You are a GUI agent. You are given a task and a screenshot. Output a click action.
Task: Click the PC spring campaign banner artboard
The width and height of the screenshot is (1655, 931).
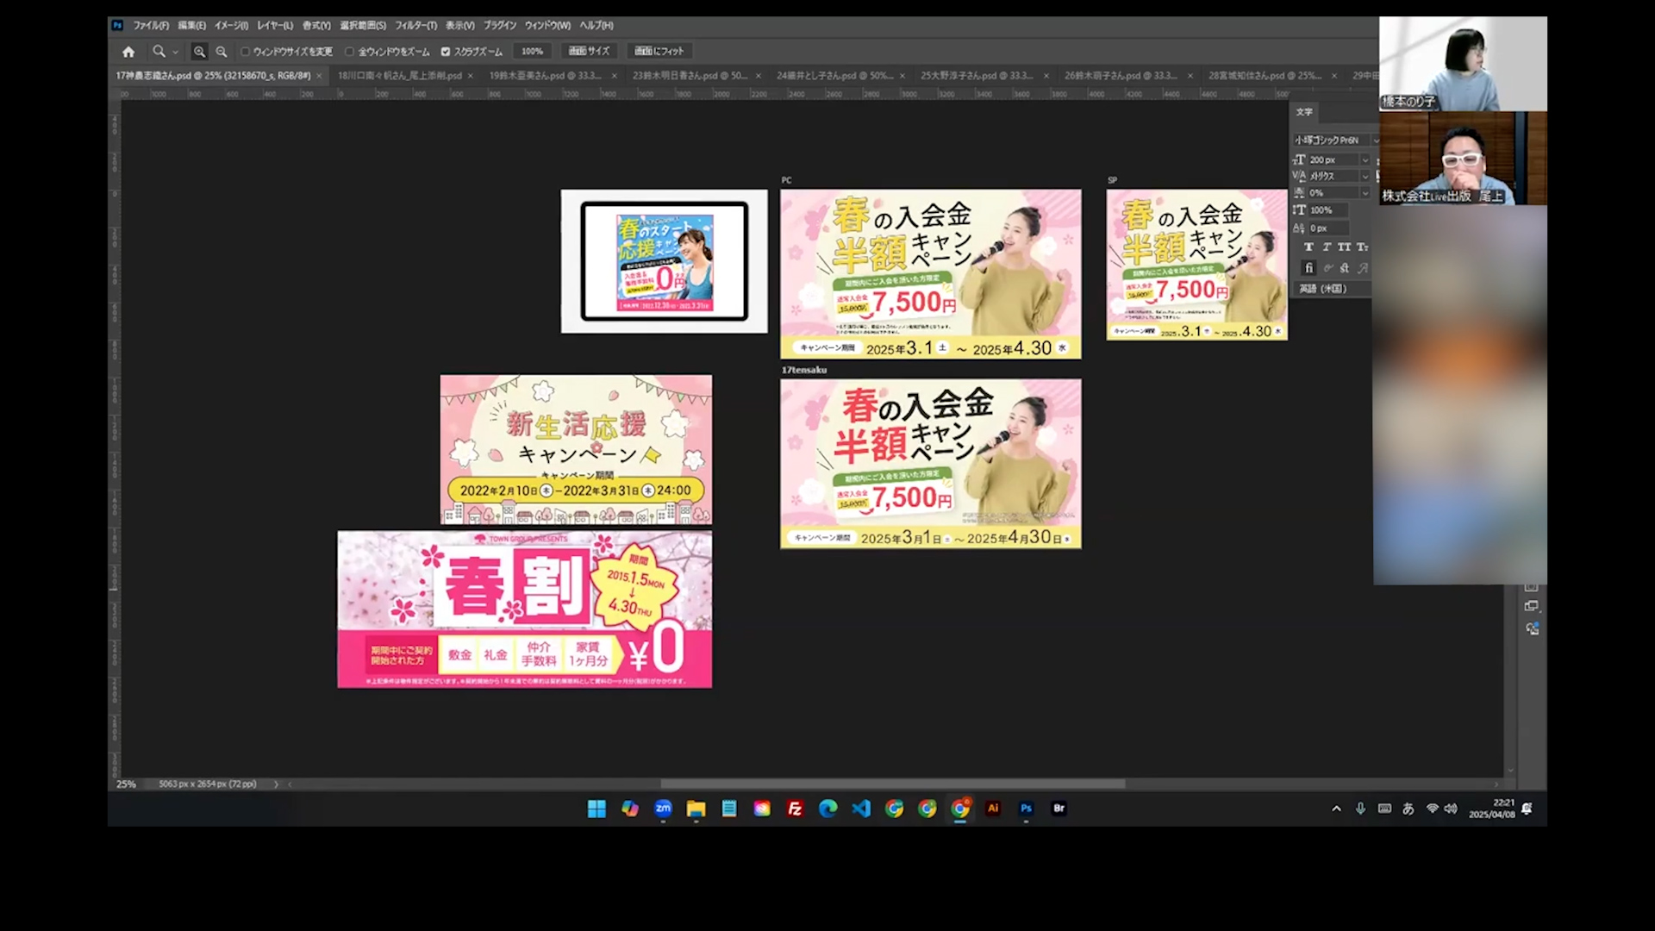point(931,274)
